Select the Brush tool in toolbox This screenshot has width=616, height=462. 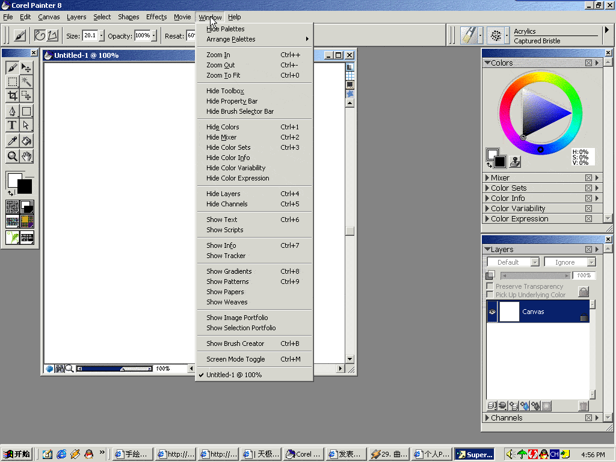pyautogui.click(x=12, y=67)
